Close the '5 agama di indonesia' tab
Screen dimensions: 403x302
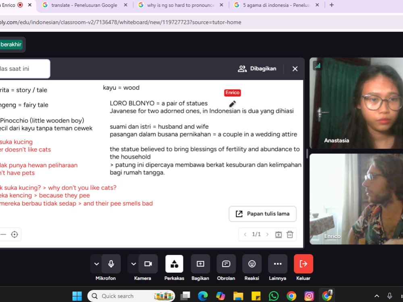[317, 5]
